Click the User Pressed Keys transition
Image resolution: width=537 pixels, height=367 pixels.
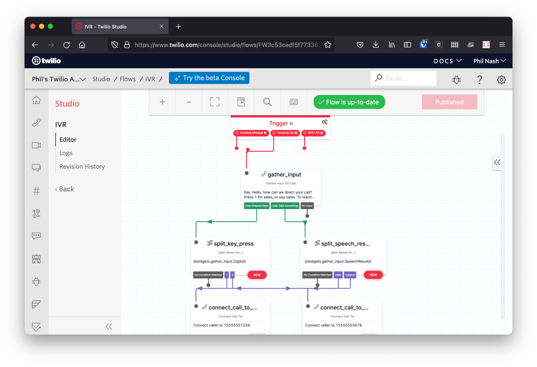tap(257, 206)
